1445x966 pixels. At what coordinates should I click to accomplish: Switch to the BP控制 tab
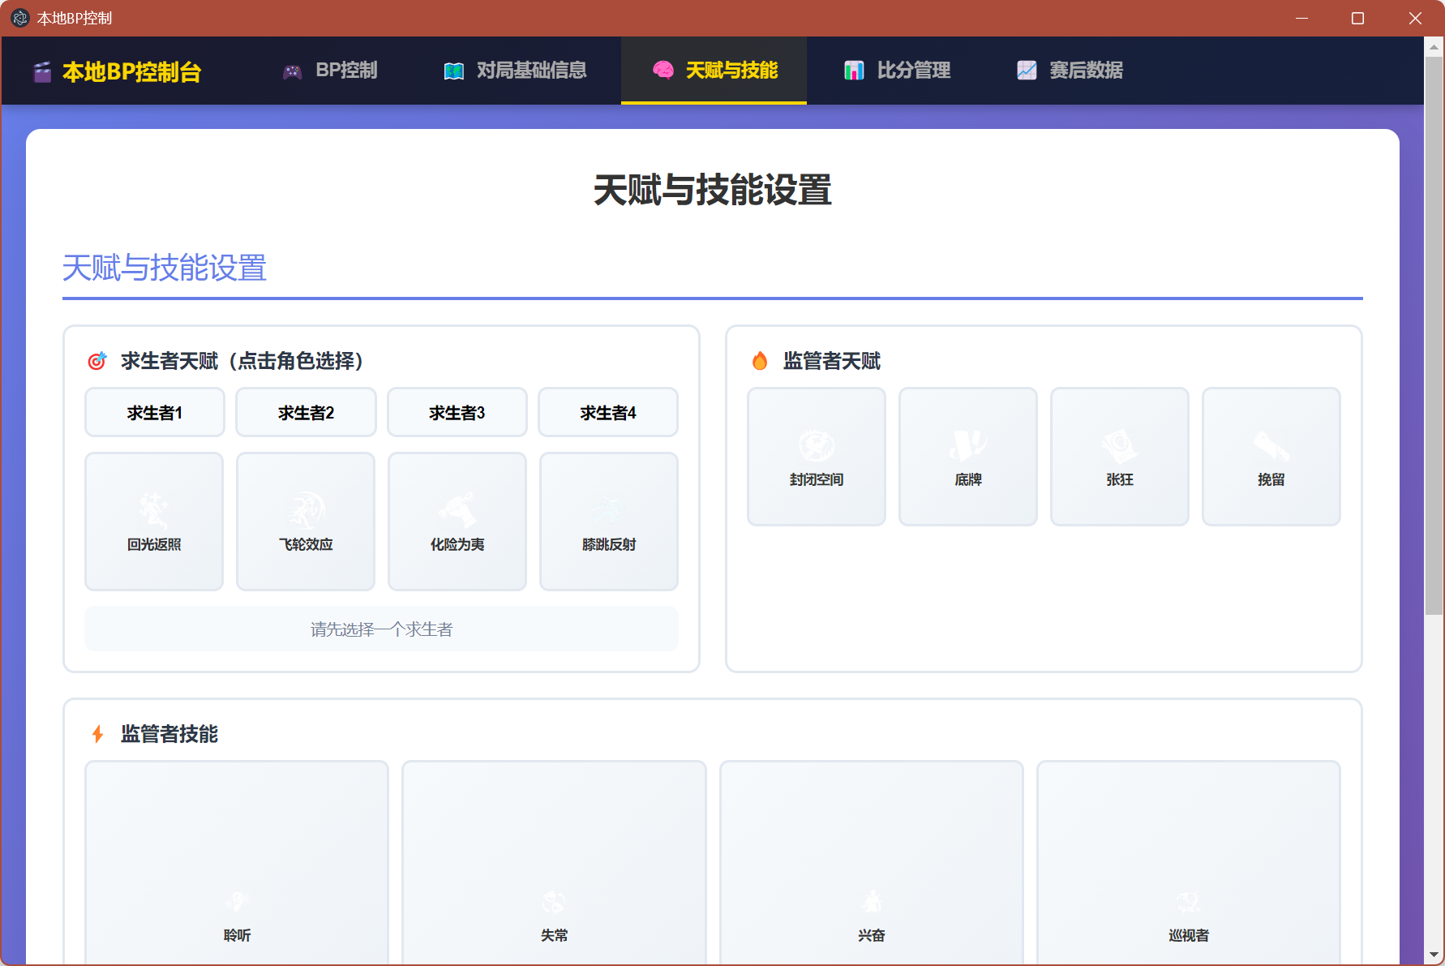[347, 71]
